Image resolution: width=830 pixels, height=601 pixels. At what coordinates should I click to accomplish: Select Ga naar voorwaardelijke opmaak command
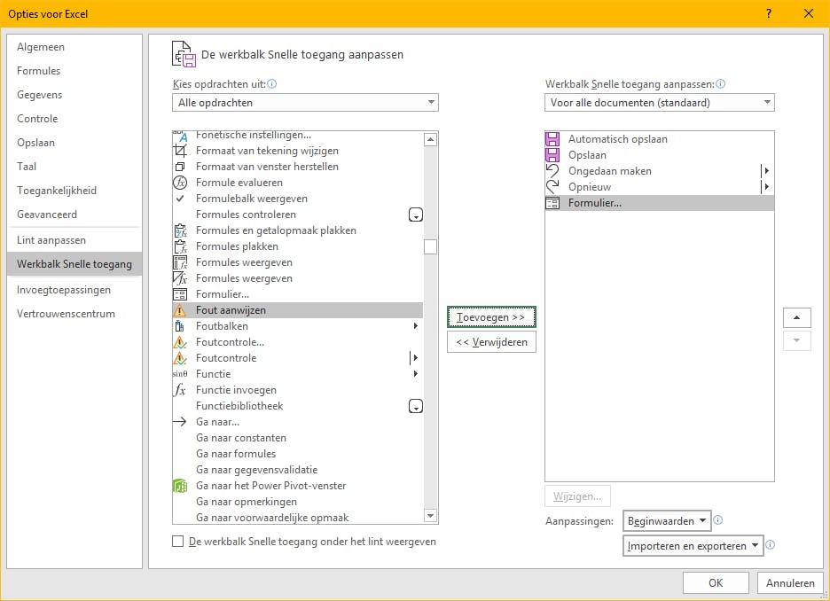[x=297, y=518]
